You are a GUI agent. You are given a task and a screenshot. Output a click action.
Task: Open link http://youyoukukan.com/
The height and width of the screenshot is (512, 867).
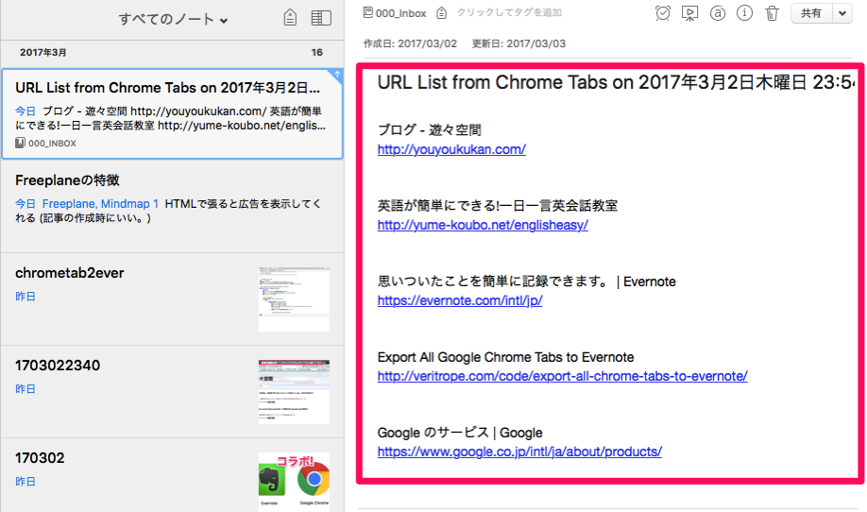coord(451,149)
